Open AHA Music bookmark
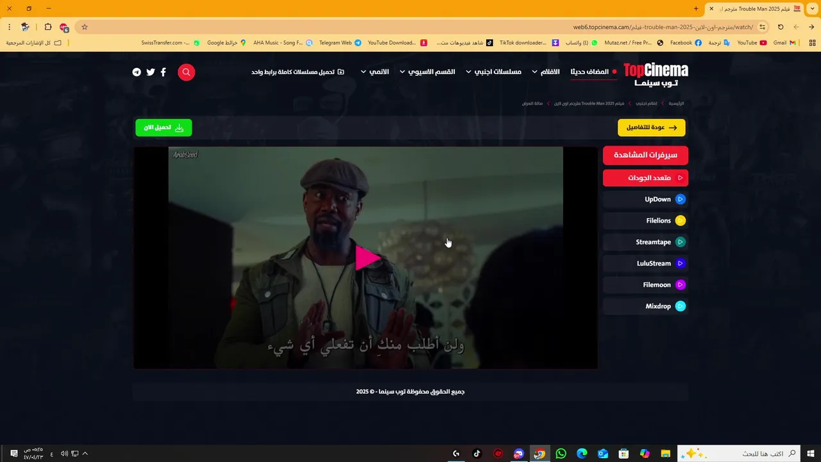 click(283, 43)
